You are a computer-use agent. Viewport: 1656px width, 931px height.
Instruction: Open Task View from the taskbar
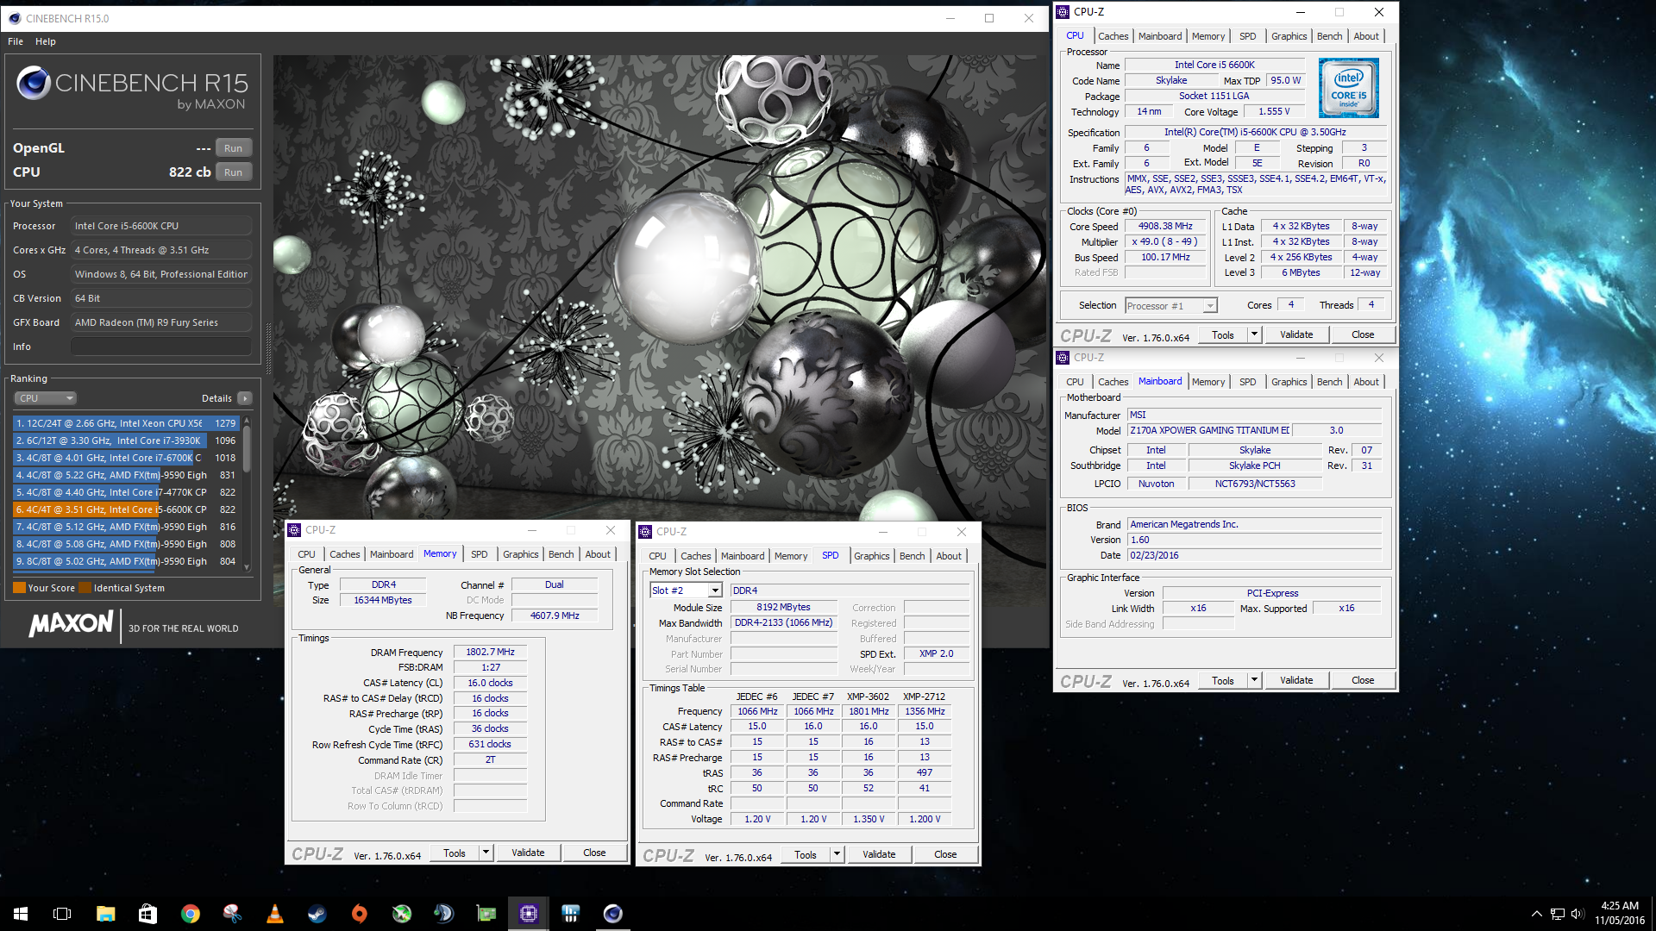(x=62, y=914)
